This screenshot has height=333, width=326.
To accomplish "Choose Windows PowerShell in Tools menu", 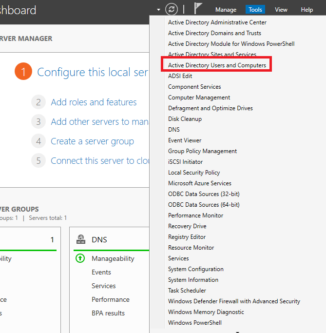I will click(x=195, y=323).
